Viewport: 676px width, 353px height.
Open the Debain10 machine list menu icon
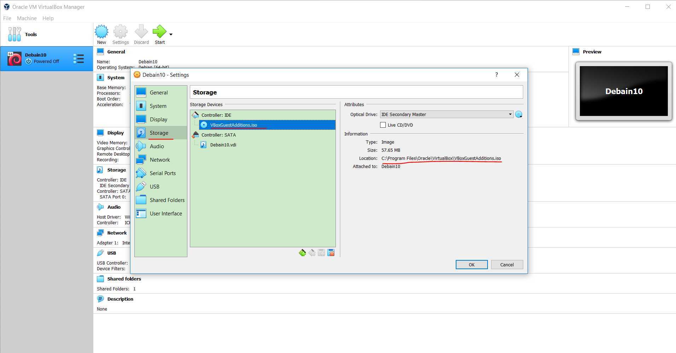pyautogui.click(x=78, y=59)
